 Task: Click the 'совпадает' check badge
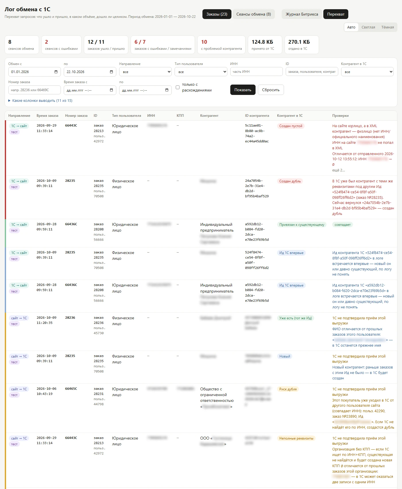343,225
